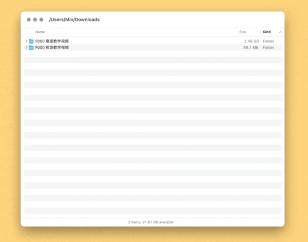Expand the F000 意面教学视频 folder
Image resolution: width=308 pixels, height=242 pixels.
(x=26, y=41)
